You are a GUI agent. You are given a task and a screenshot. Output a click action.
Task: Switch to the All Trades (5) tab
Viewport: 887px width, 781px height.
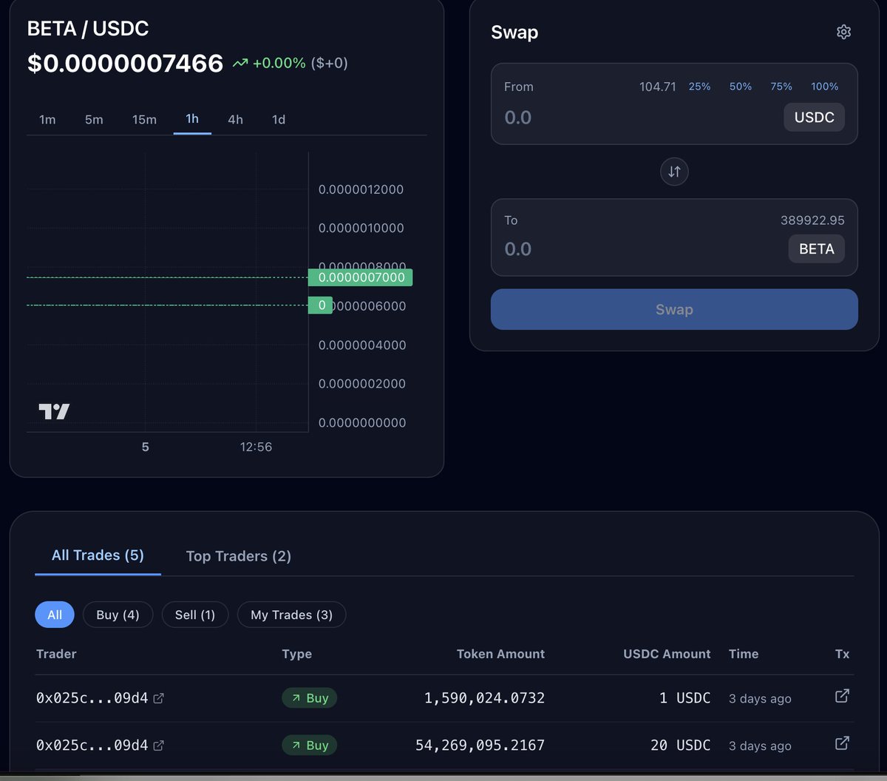coord(98,555)
